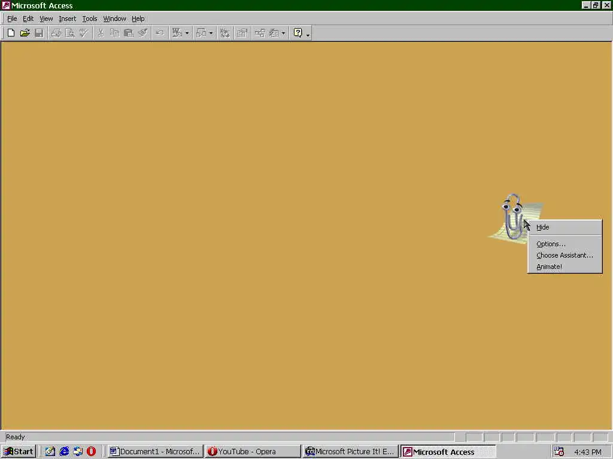Open the Windows Start button
Viewport: 613px width, 459px height.
point(19,452)
